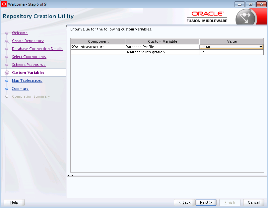The image size is (268, 208).
Task: Click the Map Tablespaces step bullet icon
Action: pos(7,81)
